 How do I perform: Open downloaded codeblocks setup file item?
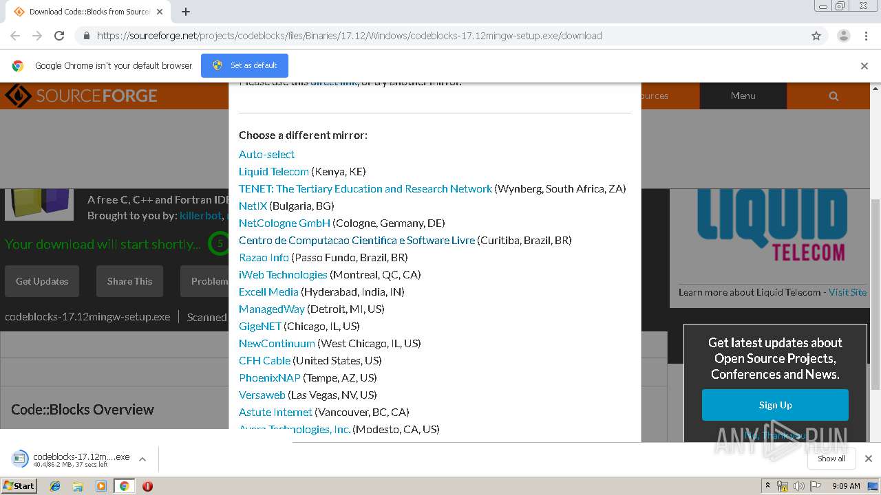(x=70, y=459)
